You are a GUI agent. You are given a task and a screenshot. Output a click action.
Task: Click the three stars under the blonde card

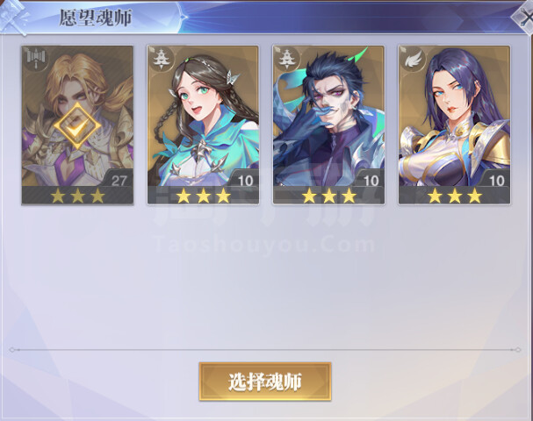coord(77,196)
